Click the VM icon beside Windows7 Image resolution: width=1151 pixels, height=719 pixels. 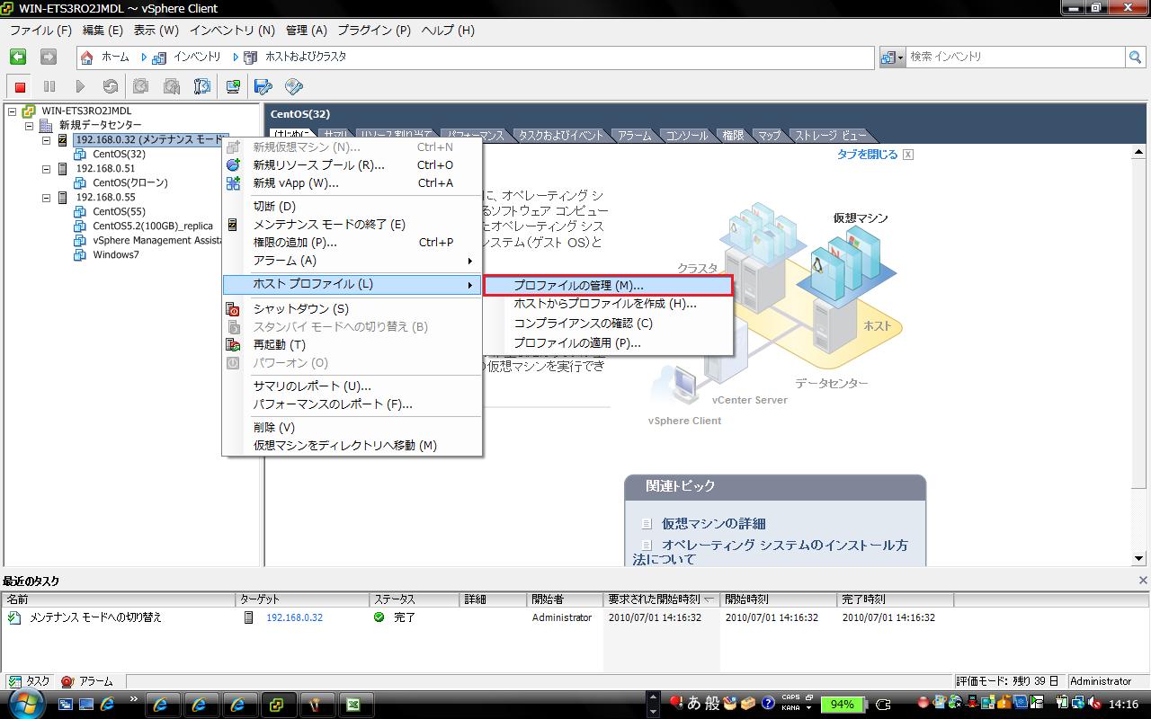(80, 255)
